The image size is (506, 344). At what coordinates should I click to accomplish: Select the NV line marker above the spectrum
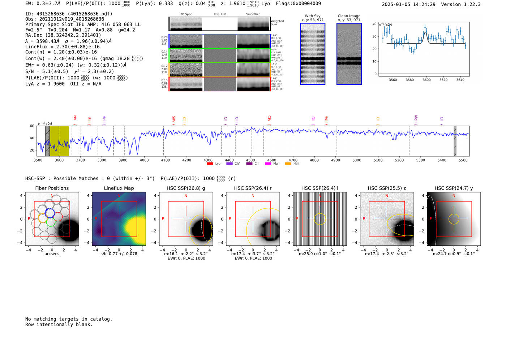[x=75, y=118]
